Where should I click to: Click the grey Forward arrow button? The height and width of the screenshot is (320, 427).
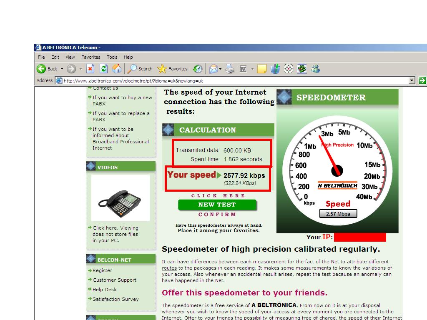coord(71,69)
